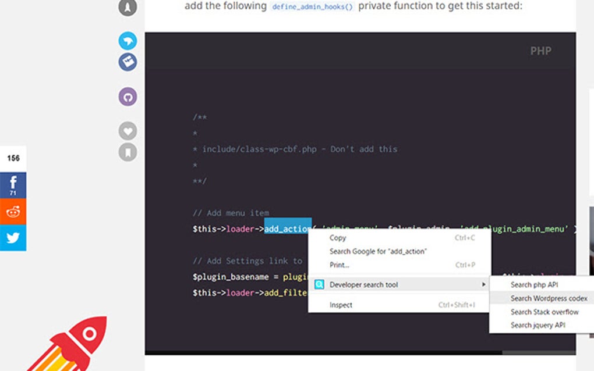
Task: Choose Inspect from the context menu
Action: coord(341,305)
